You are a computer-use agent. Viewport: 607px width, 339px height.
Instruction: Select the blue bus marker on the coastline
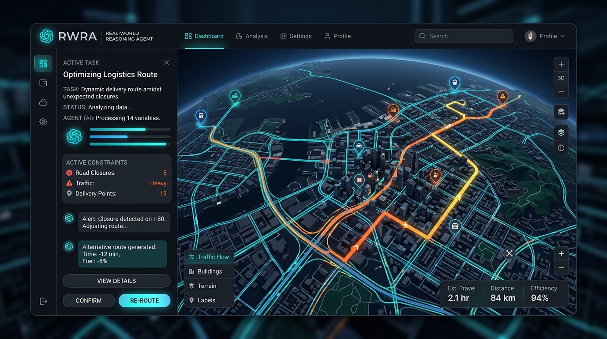[x=201, y=117]
